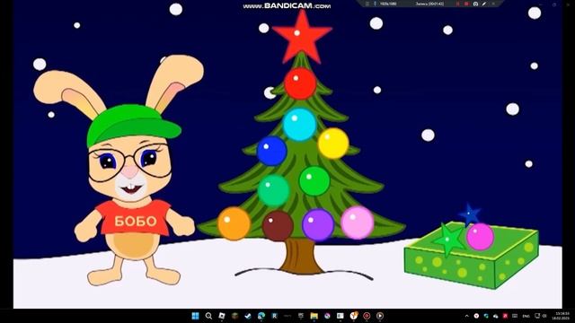Pick the green star from gift box
Image resolution: width=575 pixels, height=323 pixels.
[x=448, y=240]
